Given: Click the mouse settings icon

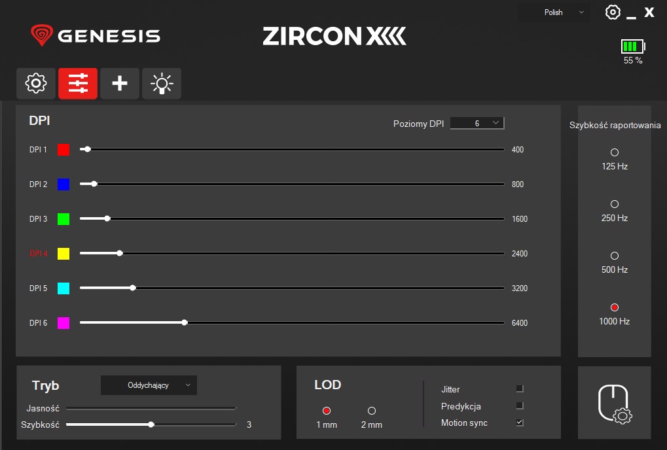Looking at the screenshot, I should coord(614,403).
